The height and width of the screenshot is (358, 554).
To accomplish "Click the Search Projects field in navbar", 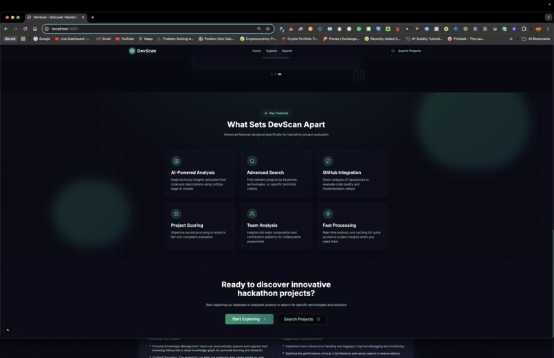I will 406,51.
